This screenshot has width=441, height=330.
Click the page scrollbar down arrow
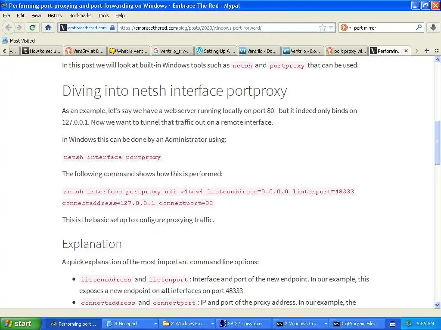click(437, 305)
